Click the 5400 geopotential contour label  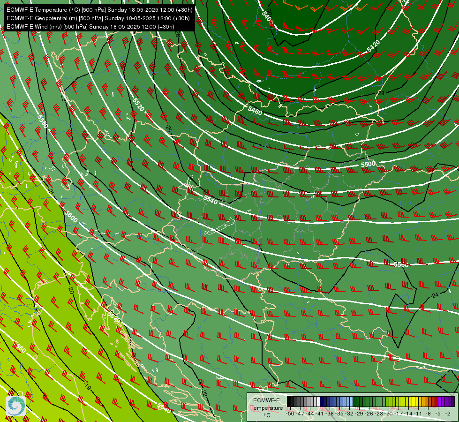pyautogui.click(x=268, y=17)
